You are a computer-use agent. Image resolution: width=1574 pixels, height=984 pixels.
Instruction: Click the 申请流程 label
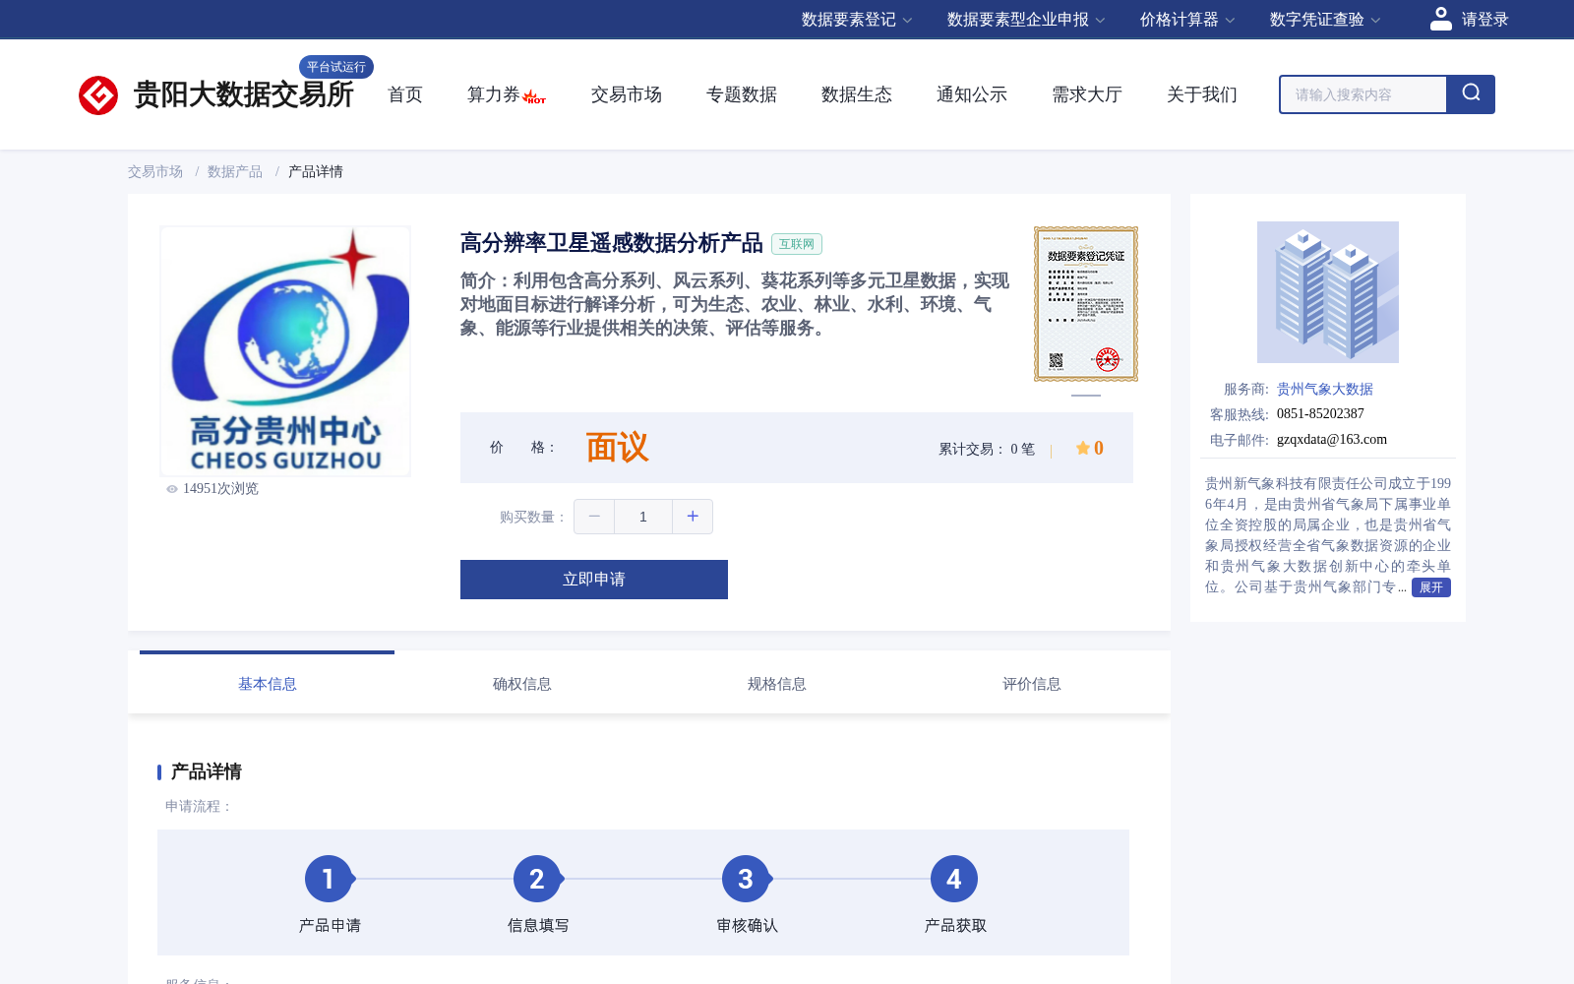(x=199, y=806)
